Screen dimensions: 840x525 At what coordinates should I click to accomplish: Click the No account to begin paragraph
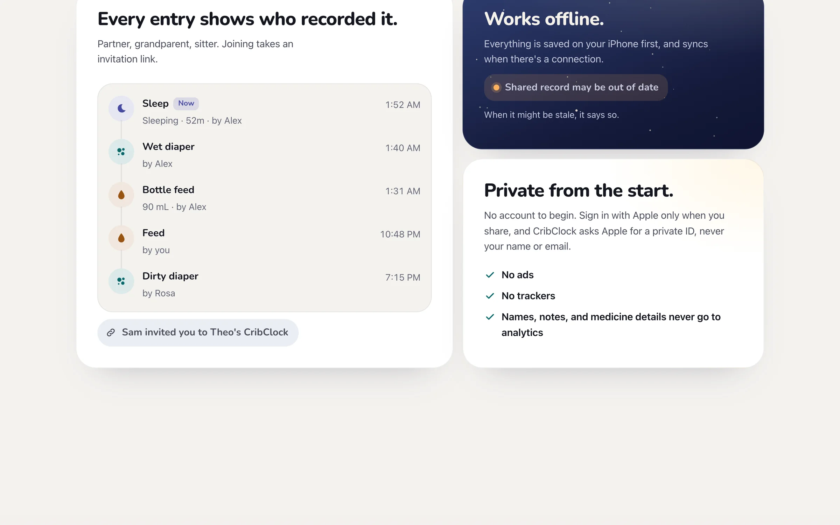point(604,231)
